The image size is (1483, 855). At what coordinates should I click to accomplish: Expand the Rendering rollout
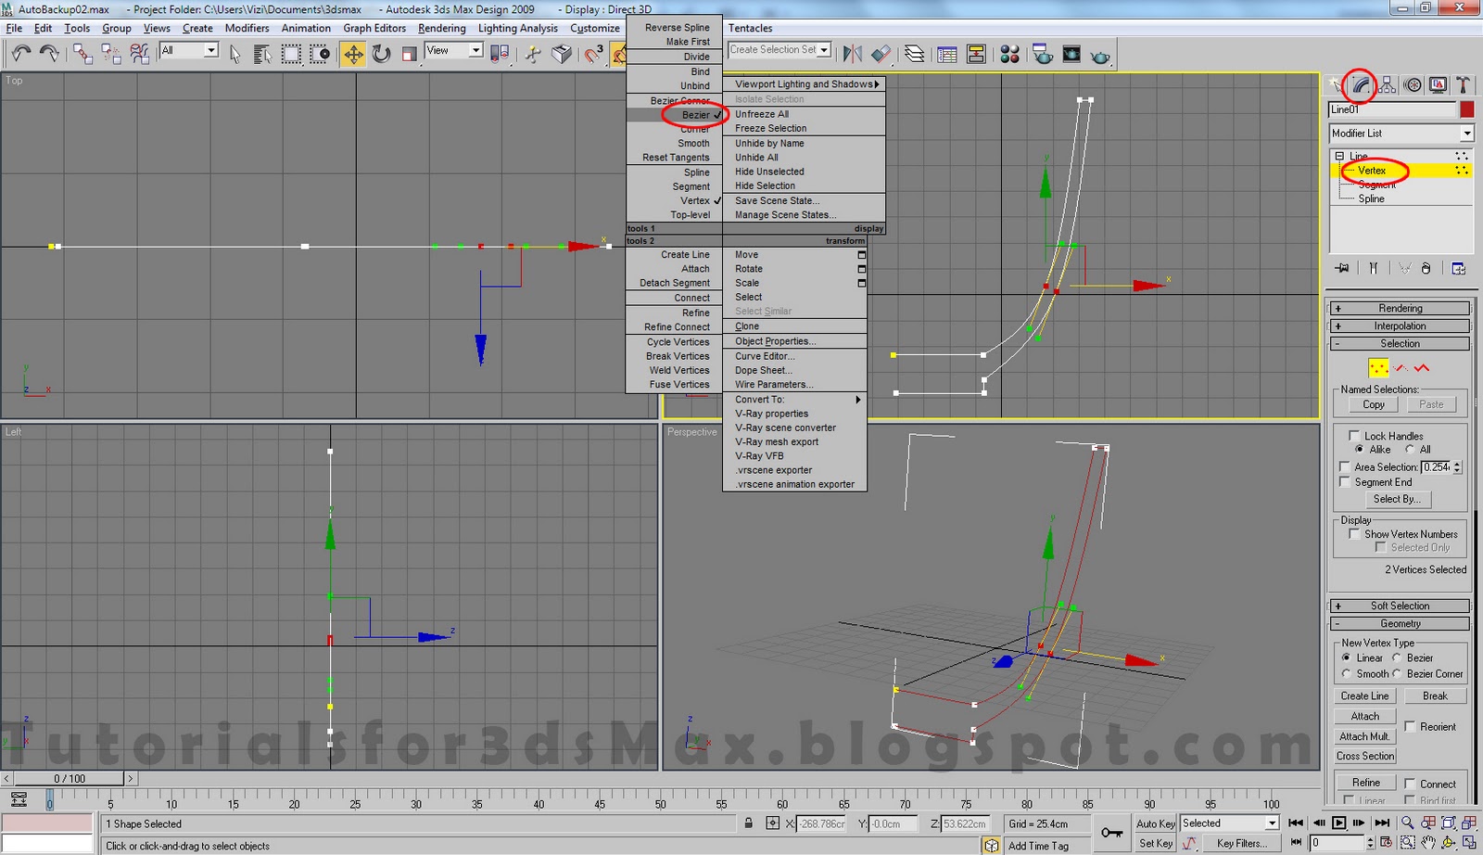1400,308
